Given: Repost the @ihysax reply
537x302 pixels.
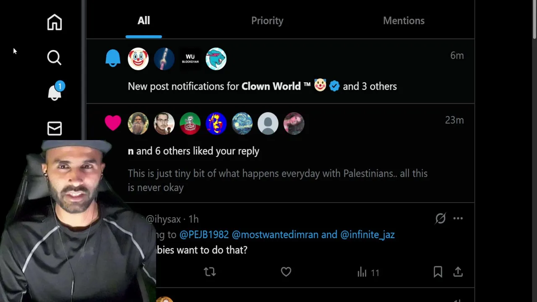Looking at the screenshot, I should (x=210, y=272).
